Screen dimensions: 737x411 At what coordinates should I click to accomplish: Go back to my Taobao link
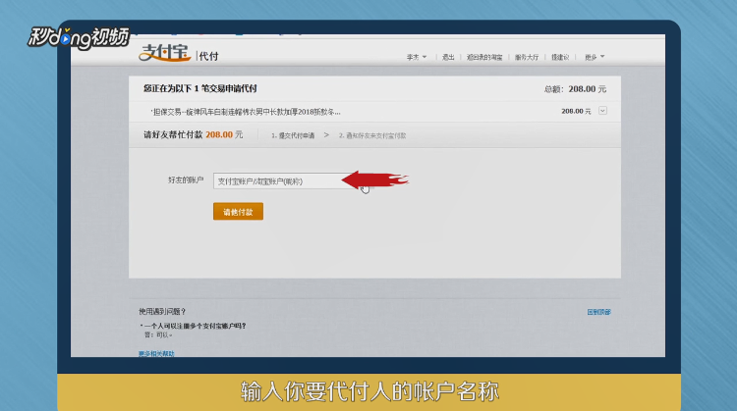coord(484,57)
